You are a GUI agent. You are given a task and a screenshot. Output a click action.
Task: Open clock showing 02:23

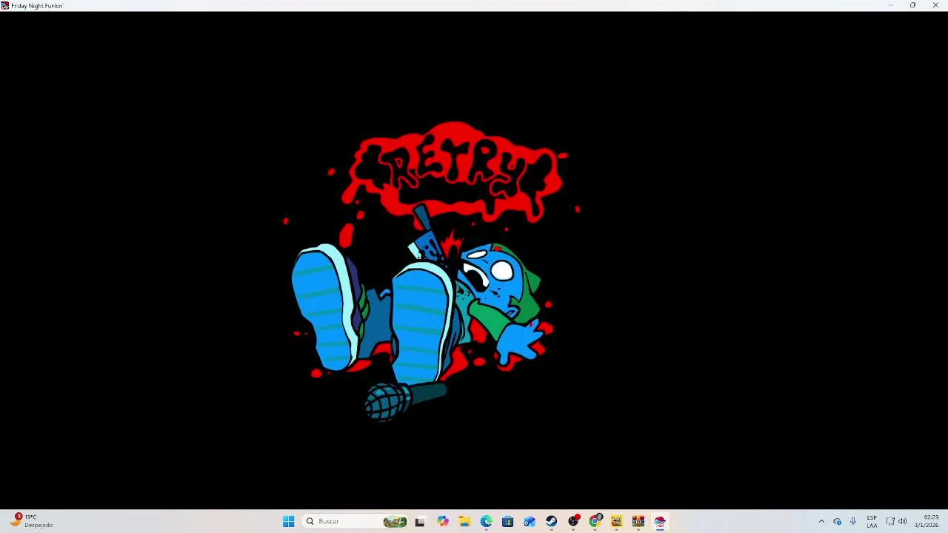pos(927,521)
